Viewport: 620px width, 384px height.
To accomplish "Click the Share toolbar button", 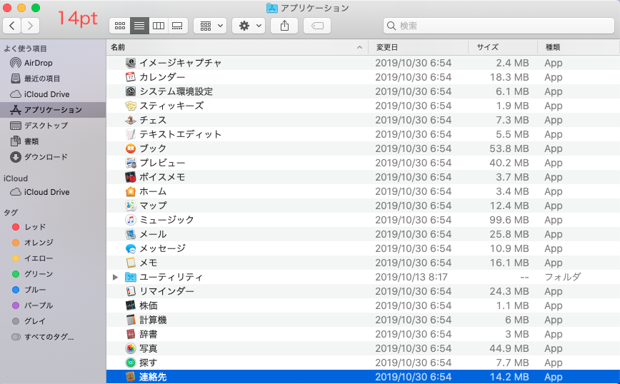I will 284,26.
